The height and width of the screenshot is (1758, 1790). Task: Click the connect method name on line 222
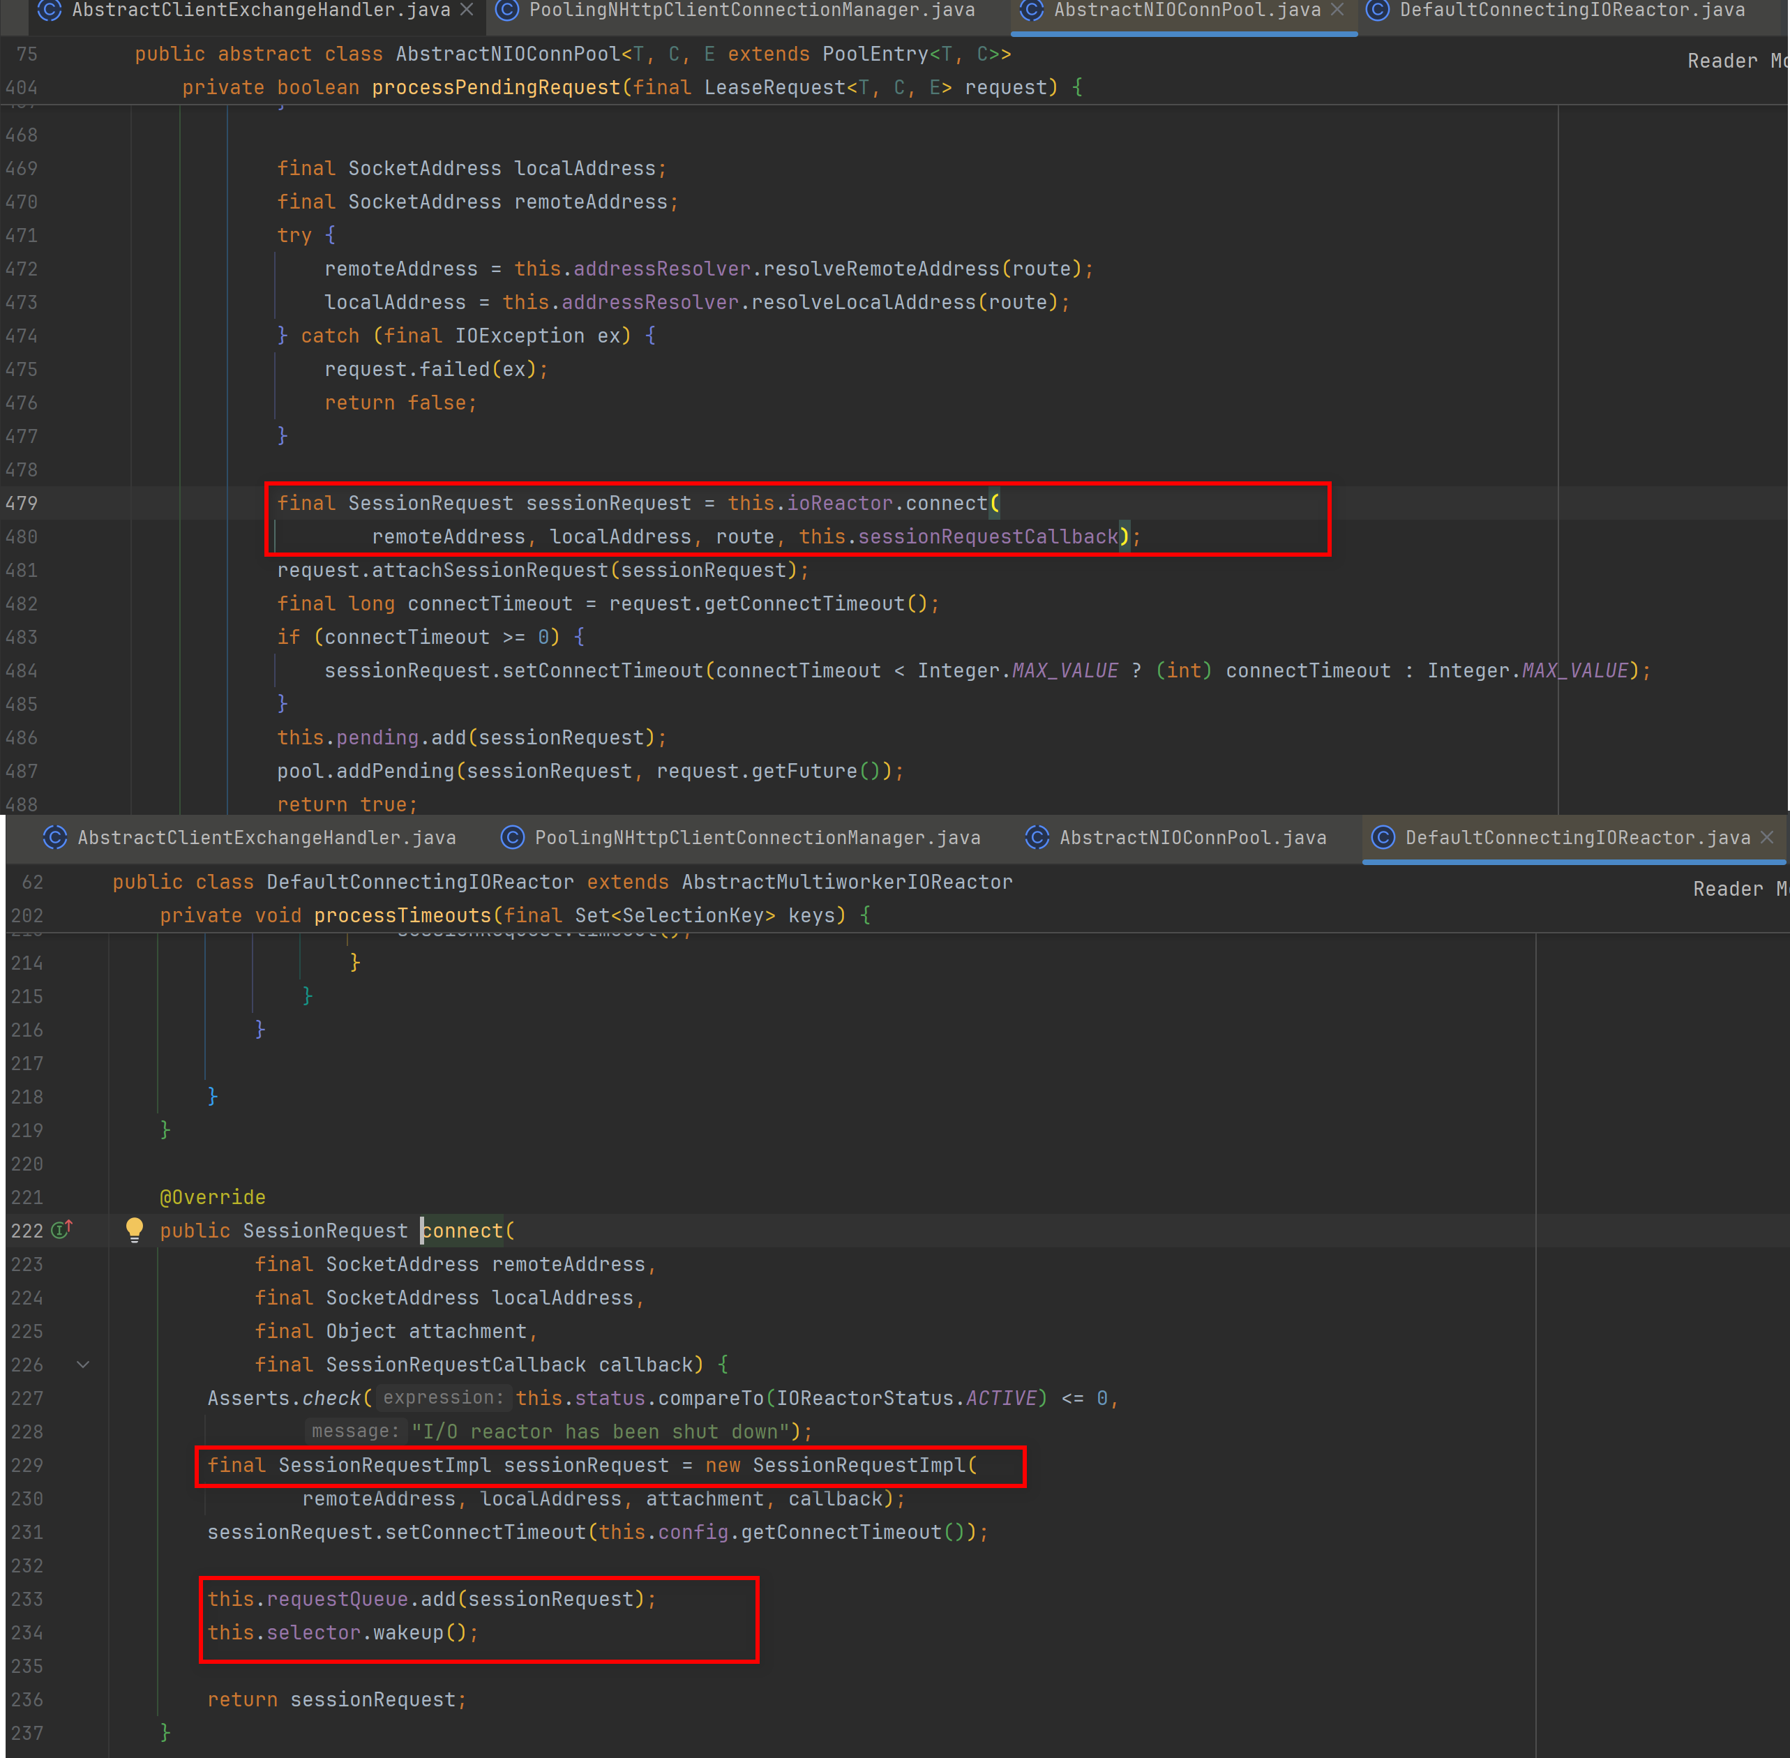point(462,1231)
